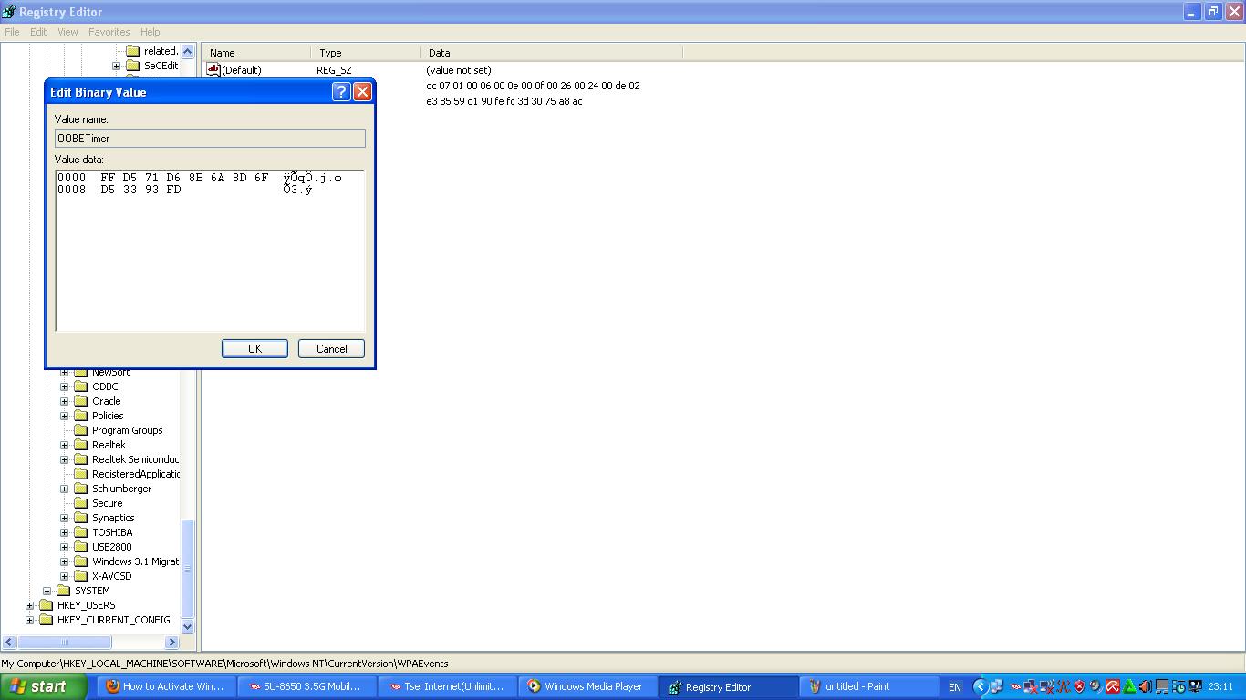1246x700 pixels.
Task: Open the Avira umbrella tray icon
Action: tap(1112, 686)
